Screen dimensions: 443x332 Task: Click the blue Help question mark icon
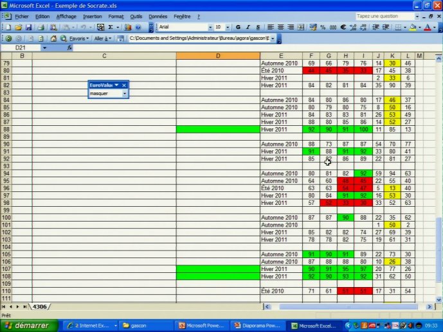click(x=138, y=28)
